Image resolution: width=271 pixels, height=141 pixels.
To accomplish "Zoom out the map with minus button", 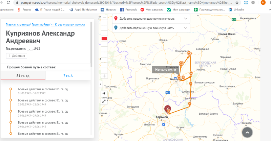I will coord(104,18).
